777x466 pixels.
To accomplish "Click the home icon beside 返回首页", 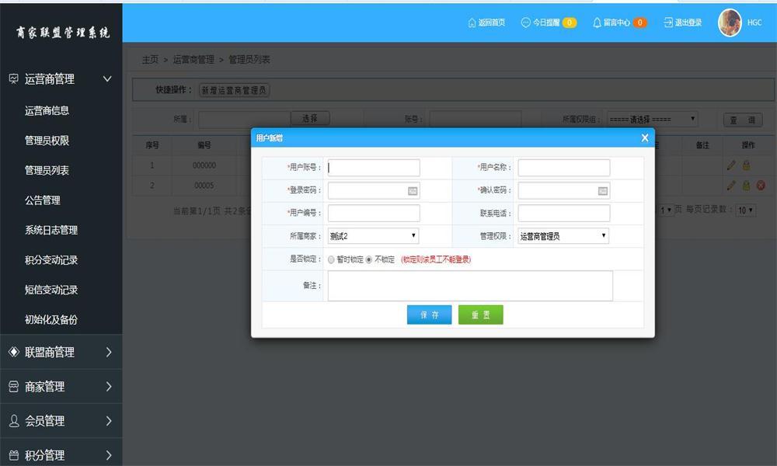I will coord(472,23).
